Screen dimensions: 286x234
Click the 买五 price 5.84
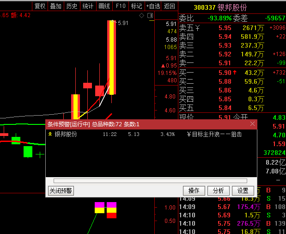pos(225,108)
